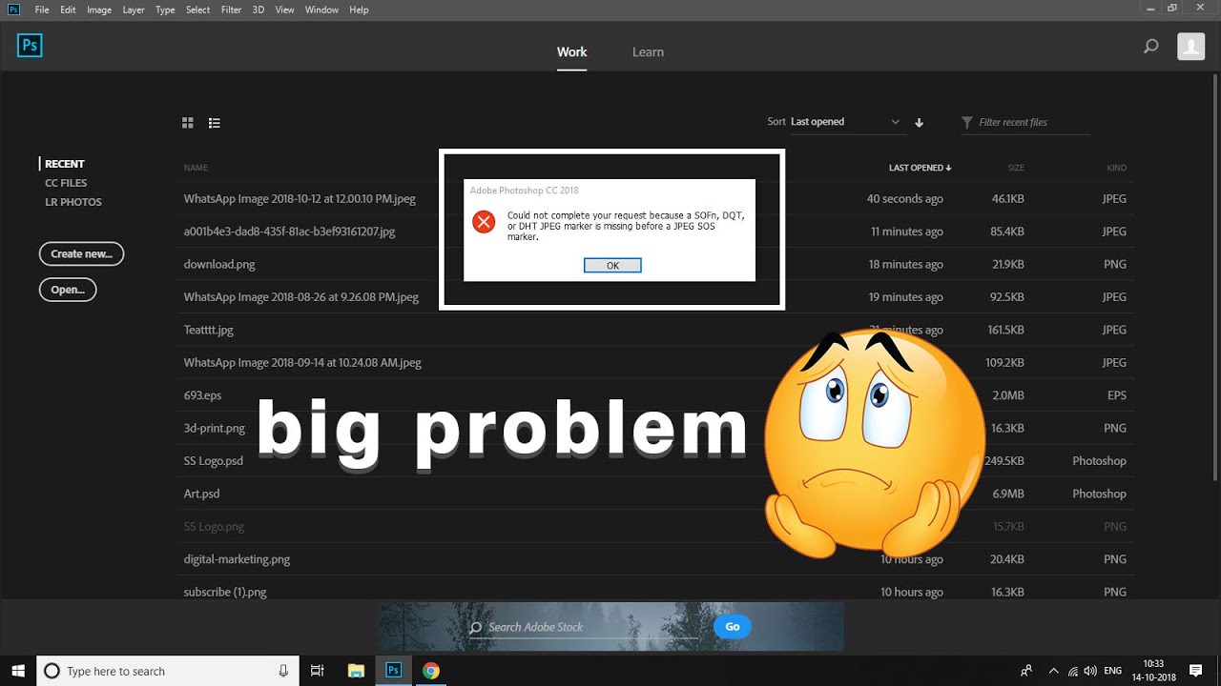
Task: Open digital-marketing.png from recent files
Action: [237, 559]
